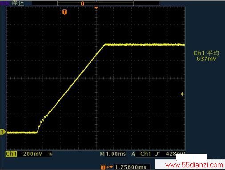The image size is (225, 170).
Task: Click the orange T trigger marker inside the graticule
Action: (64, 12)
